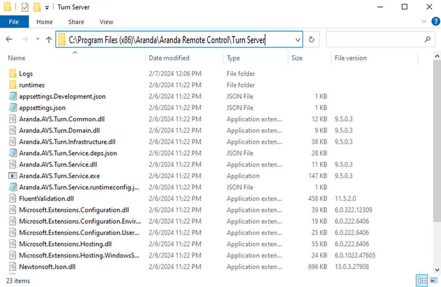
Task: Switch to the Share ribbon tab
Action: click(x=76, y=22)
